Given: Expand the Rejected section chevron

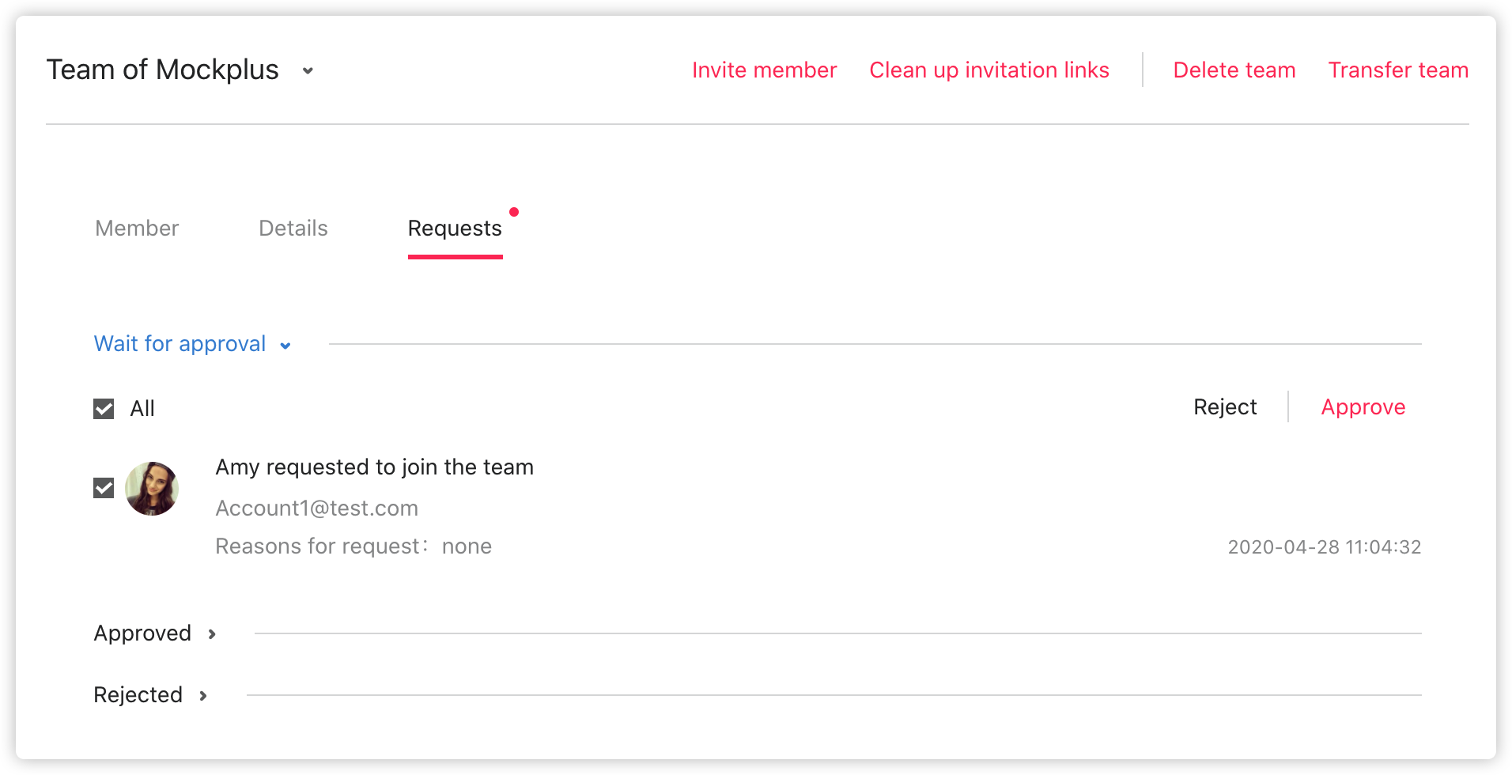Looking at the screenshot, I should coord(203,696).
